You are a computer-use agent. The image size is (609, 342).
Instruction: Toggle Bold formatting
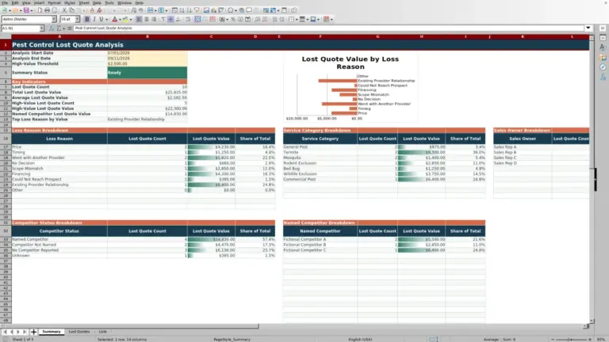[87, 19]
